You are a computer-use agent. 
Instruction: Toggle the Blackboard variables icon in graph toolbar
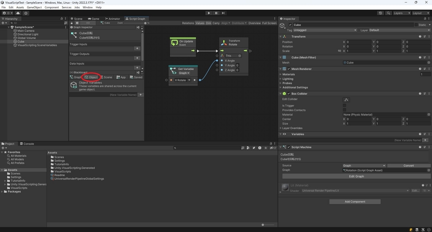point(88,23)
